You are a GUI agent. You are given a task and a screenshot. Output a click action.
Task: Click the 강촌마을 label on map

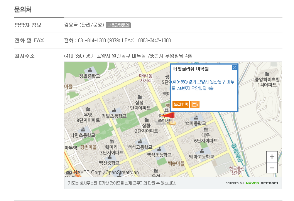88,147
